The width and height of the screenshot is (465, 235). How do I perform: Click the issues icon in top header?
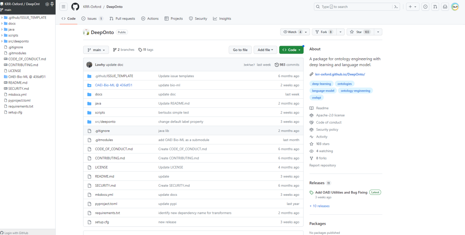[425, 6]
